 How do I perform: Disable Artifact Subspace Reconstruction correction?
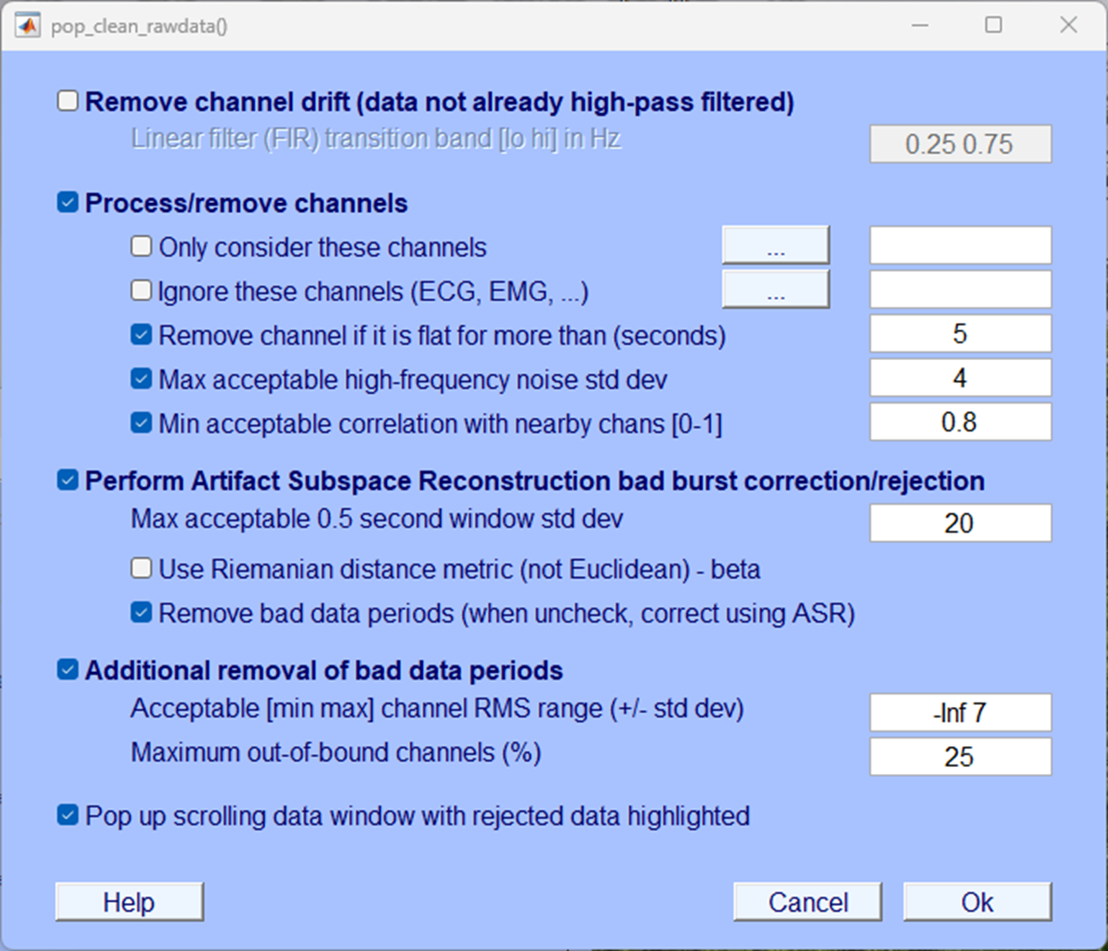(x=67, y=479)
